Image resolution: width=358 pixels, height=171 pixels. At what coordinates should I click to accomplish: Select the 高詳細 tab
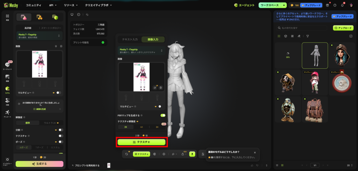(x=28, y=28)
